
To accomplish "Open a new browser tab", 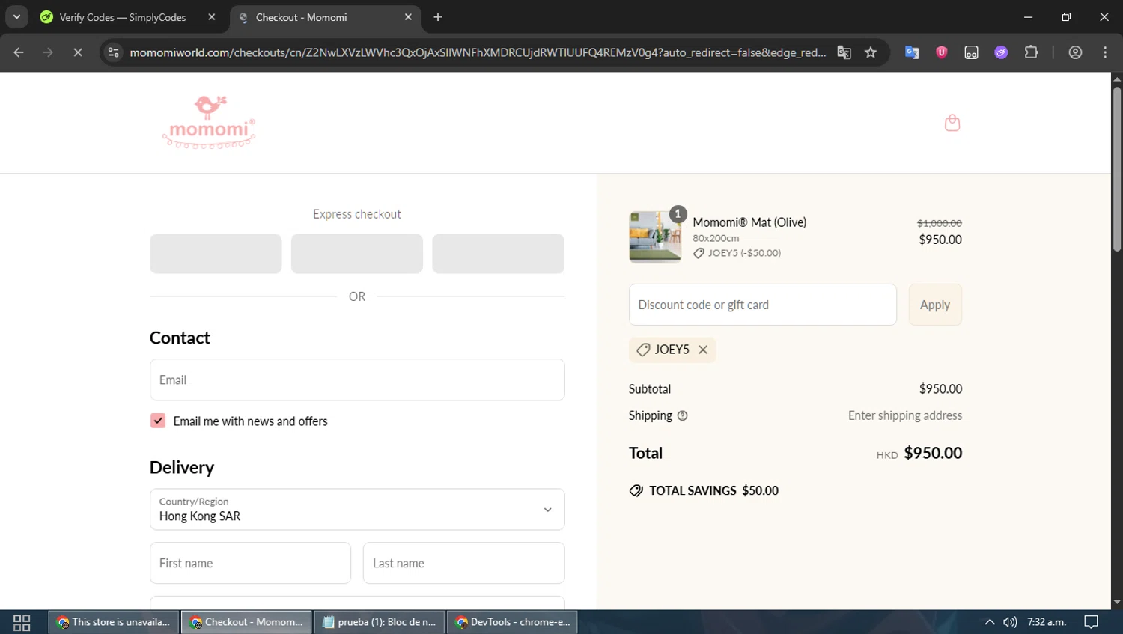I will click(438, 17).
